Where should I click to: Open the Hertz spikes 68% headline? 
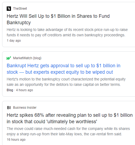click(70, 118)
